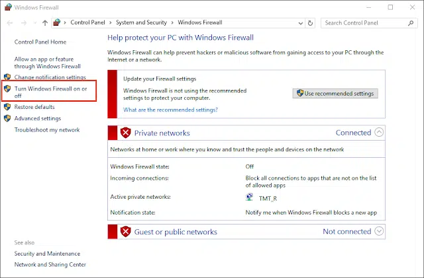Click the red shield icon for Private networks
Viewport: 424px width, 278px height.
125,133
